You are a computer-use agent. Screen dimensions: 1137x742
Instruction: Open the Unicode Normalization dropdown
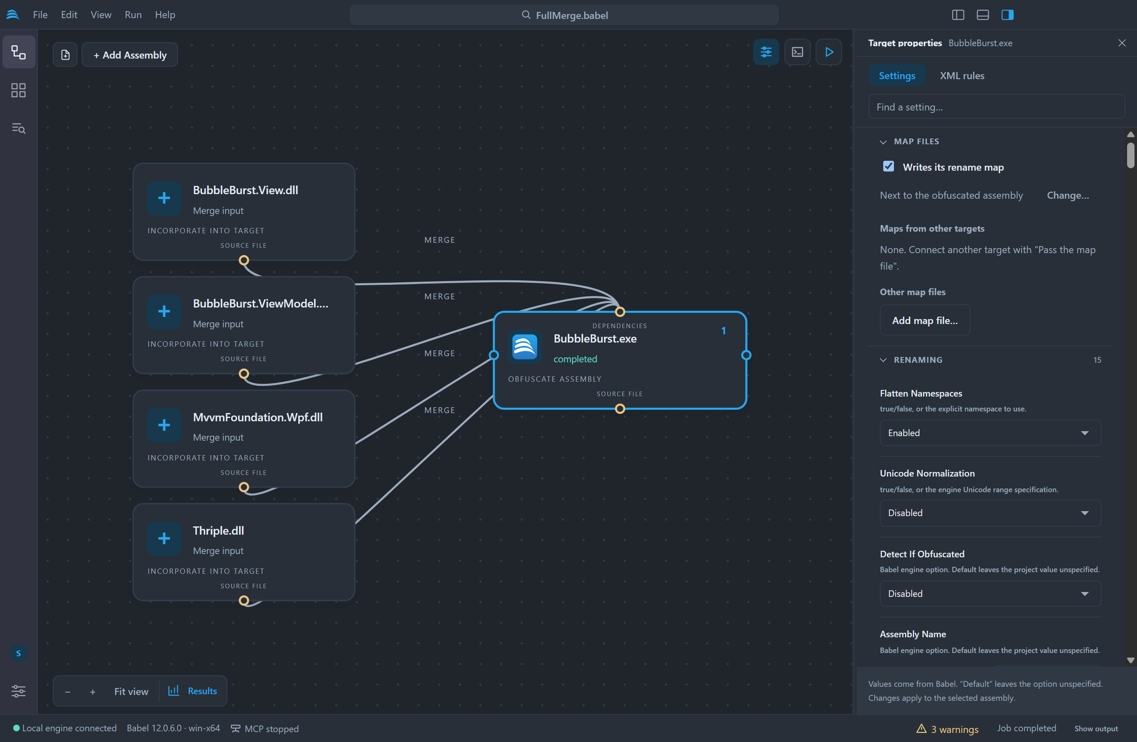(x=990, y=512)
